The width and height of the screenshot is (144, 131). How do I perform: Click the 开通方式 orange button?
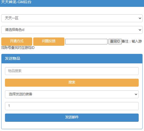pos(17,41)
